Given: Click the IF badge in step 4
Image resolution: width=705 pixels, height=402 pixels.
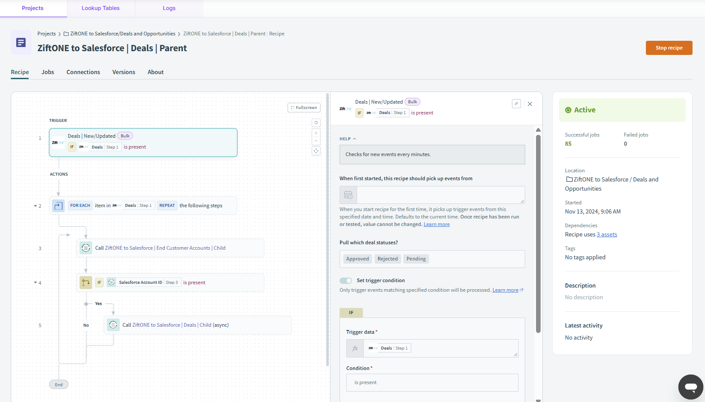Looking at the screenshot, I should pos(99,283).
